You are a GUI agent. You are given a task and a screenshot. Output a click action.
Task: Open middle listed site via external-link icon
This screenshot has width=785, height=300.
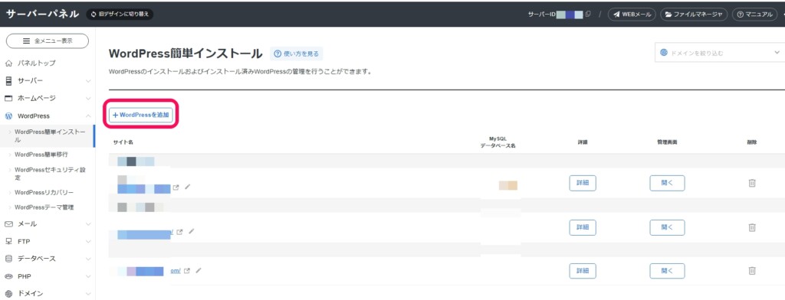[x=179, y=232]
